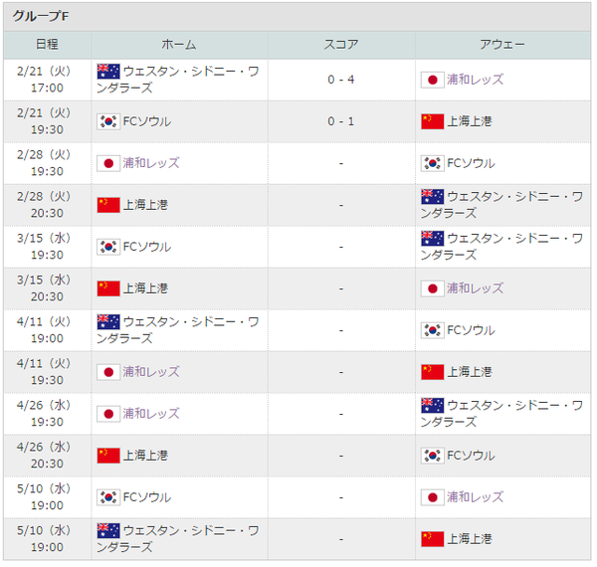The height and width of the screenshot is (567, 597).
Task: Click 上海上港 home name on 3/15 20:30
Action: click(145, 288)
